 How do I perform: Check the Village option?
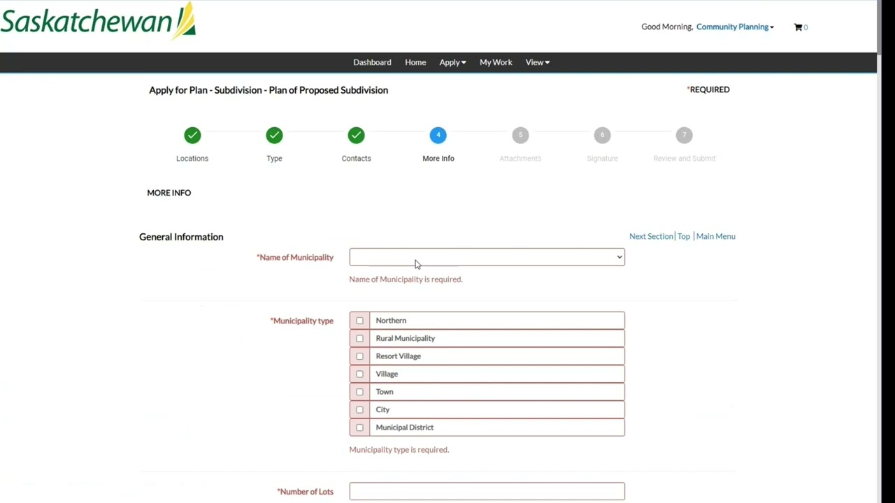click(x=359, y=374)
